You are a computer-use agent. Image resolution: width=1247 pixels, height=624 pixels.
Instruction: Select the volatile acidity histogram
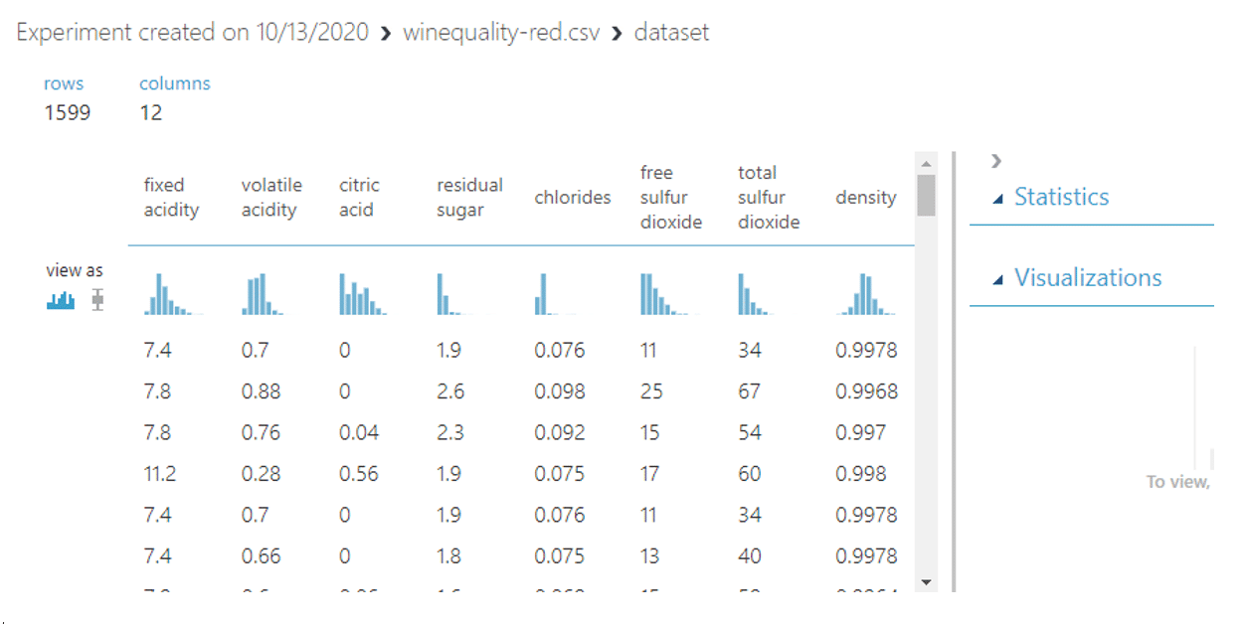click(x=264, y=294)
